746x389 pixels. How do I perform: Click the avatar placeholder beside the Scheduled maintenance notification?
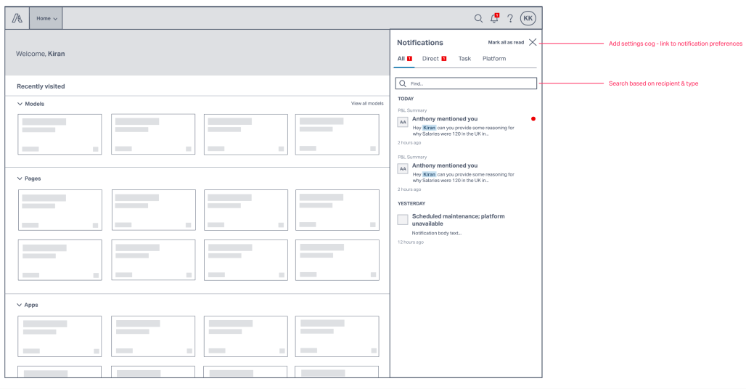(x=403, y=219)
